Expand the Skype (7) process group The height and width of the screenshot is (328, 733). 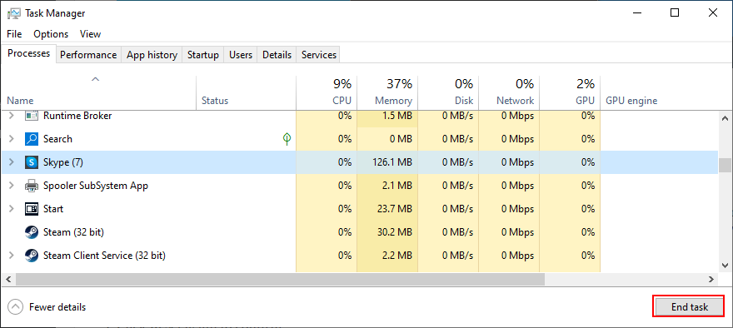pyautogui.click(x=12, y=162)
